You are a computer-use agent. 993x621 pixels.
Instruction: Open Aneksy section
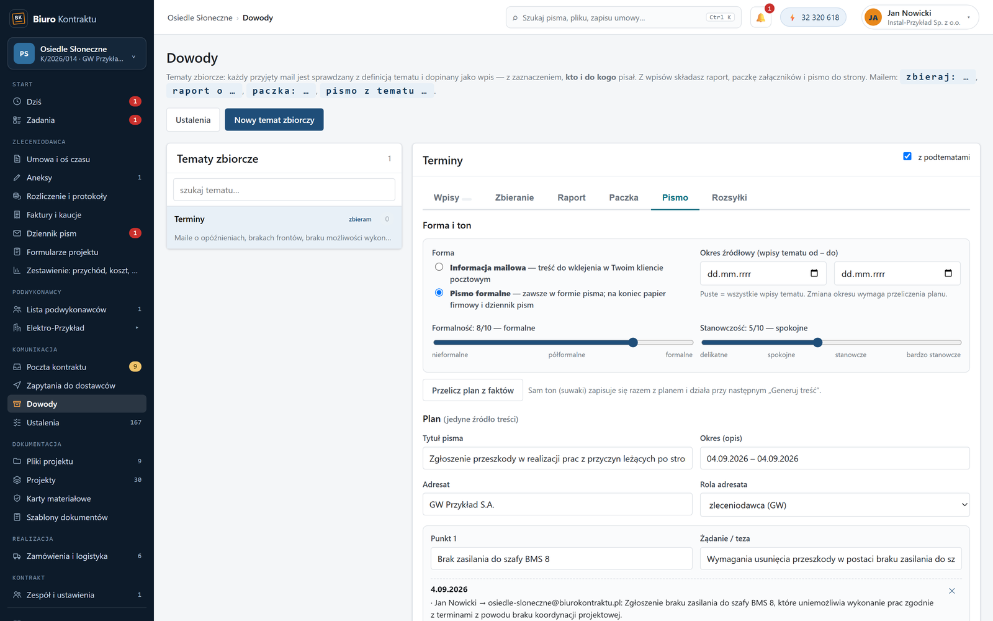77,178
